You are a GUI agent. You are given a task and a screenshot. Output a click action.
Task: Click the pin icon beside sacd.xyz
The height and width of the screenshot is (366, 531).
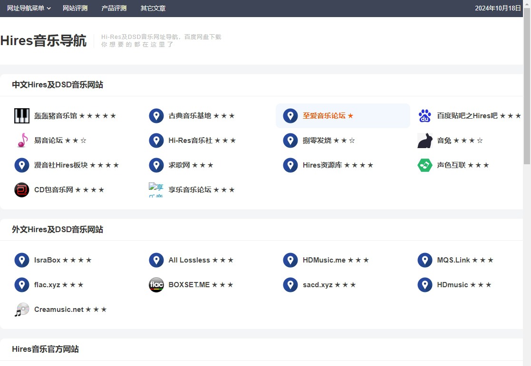(290, 285)
